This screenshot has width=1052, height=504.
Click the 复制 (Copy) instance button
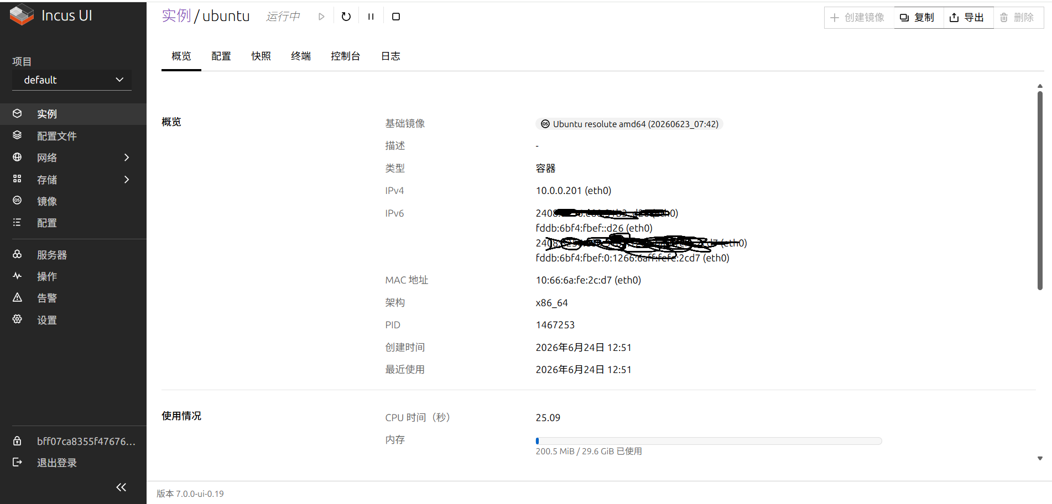(x=918, y=18)
